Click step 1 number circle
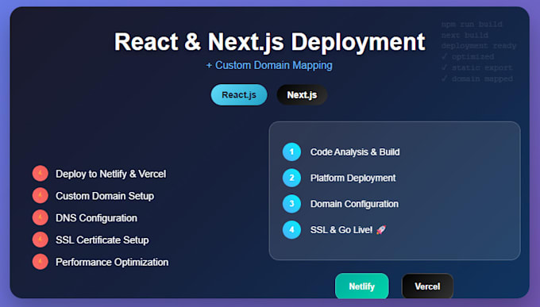The image size is (540, 307). pyautogui.click(x=291, y=152)
